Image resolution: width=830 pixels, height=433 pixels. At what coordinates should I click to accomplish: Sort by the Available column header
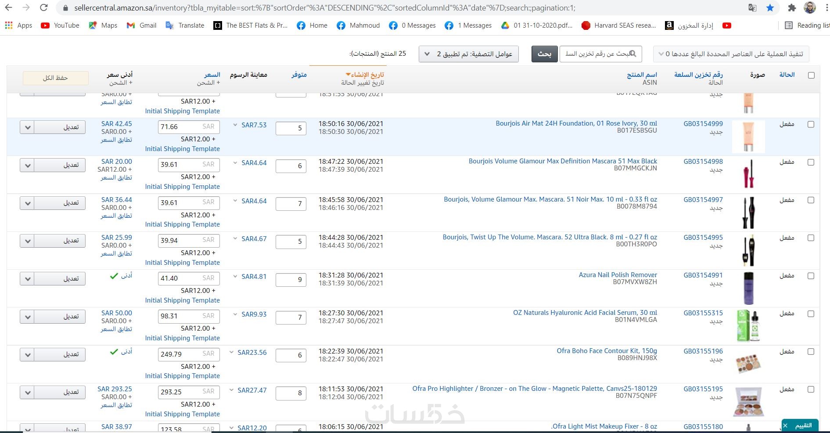(299, 75)
